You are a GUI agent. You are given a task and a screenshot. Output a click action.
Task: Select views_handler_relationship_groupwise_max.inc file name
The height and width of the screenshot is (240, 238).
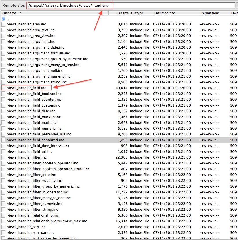(47, 221)
